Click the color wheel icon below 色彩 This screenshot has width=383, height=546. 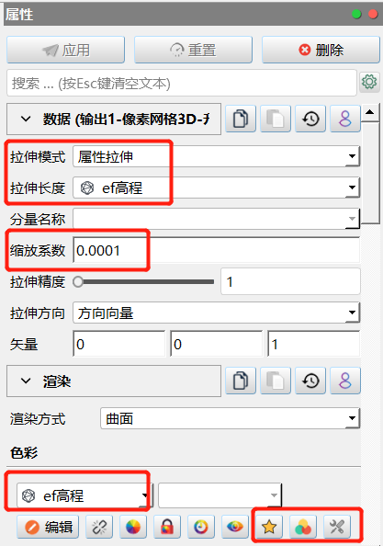pos(133,527)
